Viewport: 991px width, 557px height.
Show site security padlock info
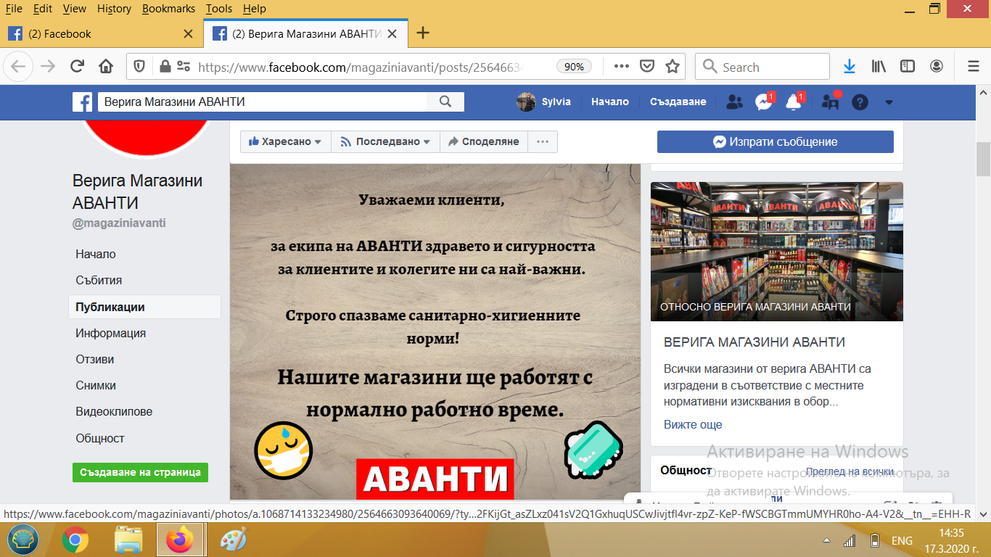(x=165, y=67)
